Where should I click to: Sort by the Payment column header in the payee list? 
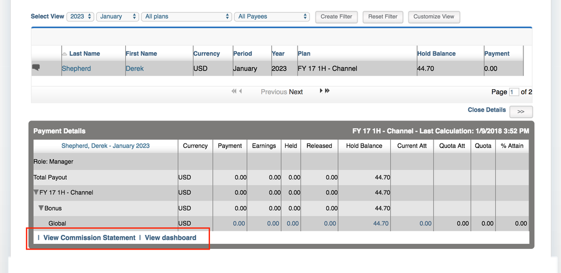click(x=497, y=54)
